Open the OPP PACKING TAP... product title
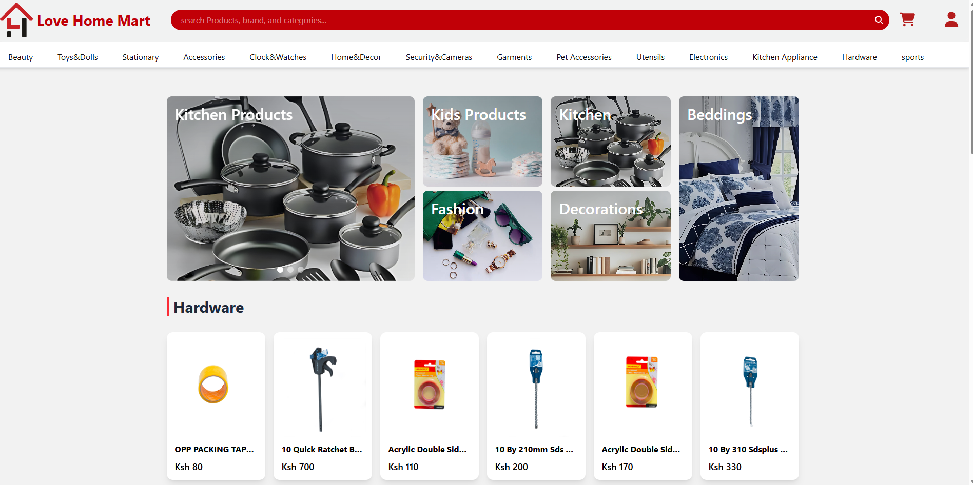Image resolution: width=973 pixels, height=485 pixels. click(214, 450)
